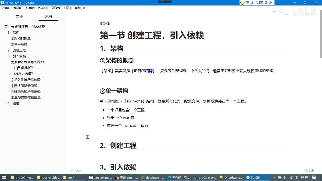Select the 大纲 outline tab
Viewport: 322px width, 181px height.
tap(49, 16)
